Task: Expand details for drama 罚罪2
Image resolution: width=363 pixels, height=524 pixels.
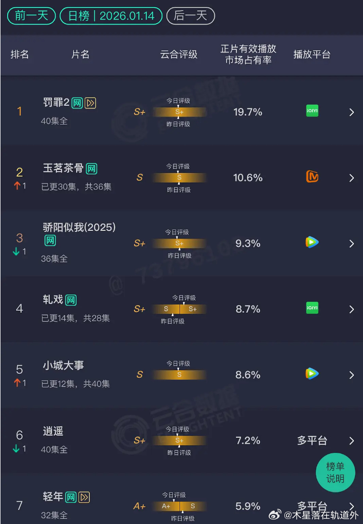Action: (x=351, y=112)
